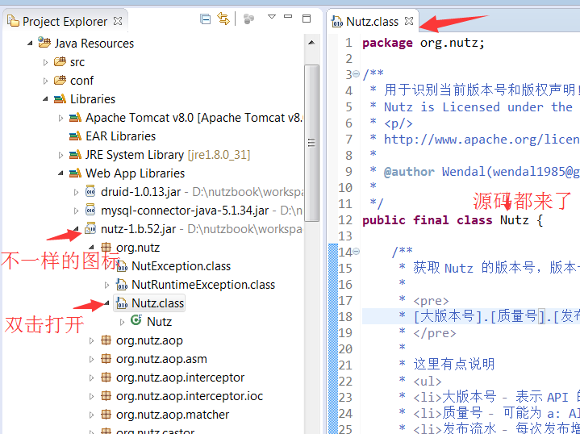Minimize the Project Explorer panel

(288, 16)
